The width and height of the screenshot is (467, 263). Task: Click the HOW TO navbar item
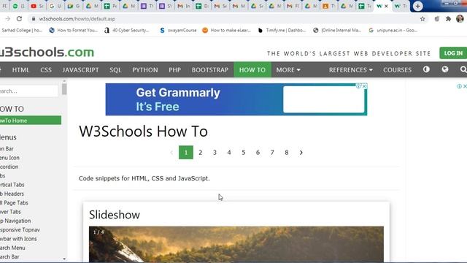(252, 70)
